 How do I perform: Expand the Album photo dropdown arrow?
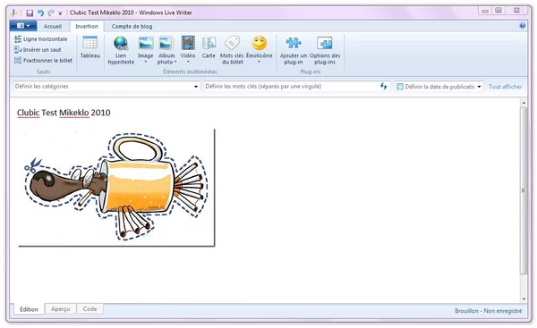pyautogui.click(x=175, y=63)
